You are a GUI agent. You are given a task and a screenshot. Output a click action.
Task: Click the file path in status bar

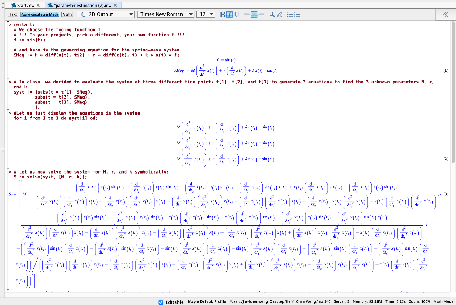(x=280, y=301)
